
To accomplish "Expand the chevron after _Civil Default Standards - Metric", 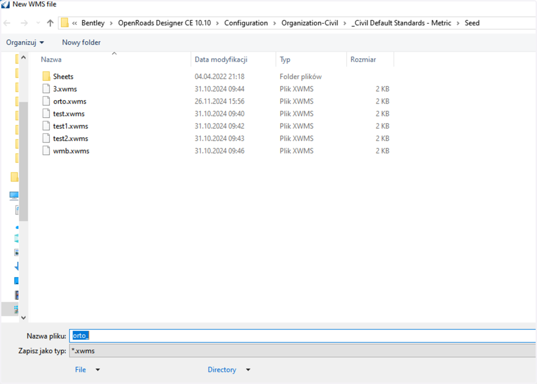I will (x=458, y=23).
